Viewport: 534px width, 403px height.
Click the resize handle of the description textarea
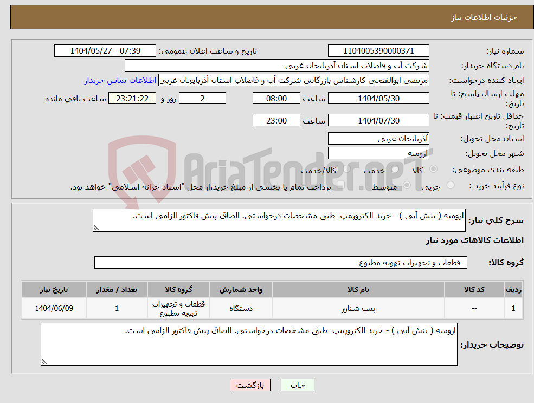pyautogui.click(x=96, y=229)
